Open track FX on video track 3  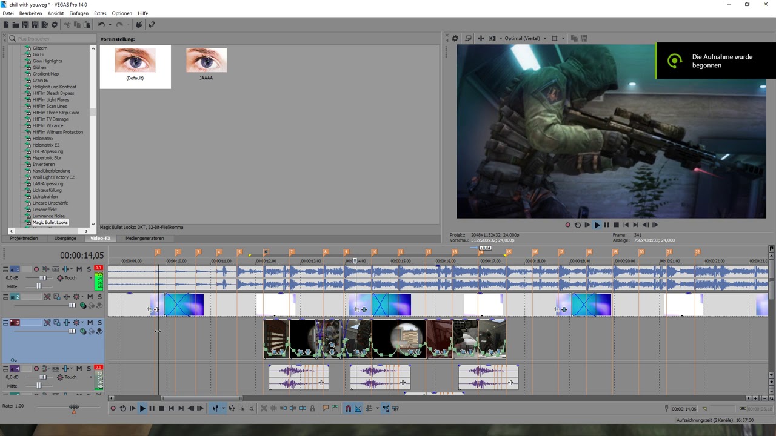click(x=66, y=322)
